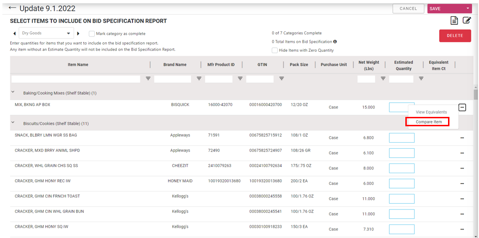The height and width of the screenshot is (238, 479).
Task: Open more options for GHM CIN FRNCH TOAST
Action: pyautogui.click(x=462, y=199)
